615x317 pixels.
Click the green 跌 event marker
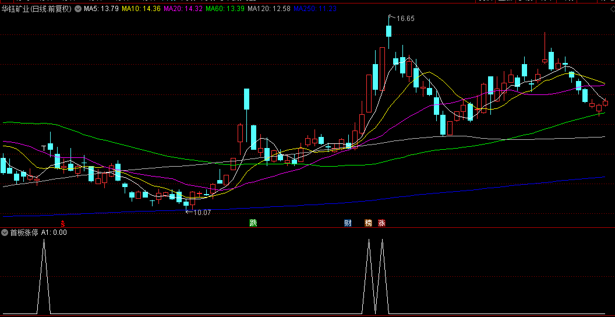(x=253, y=223)
